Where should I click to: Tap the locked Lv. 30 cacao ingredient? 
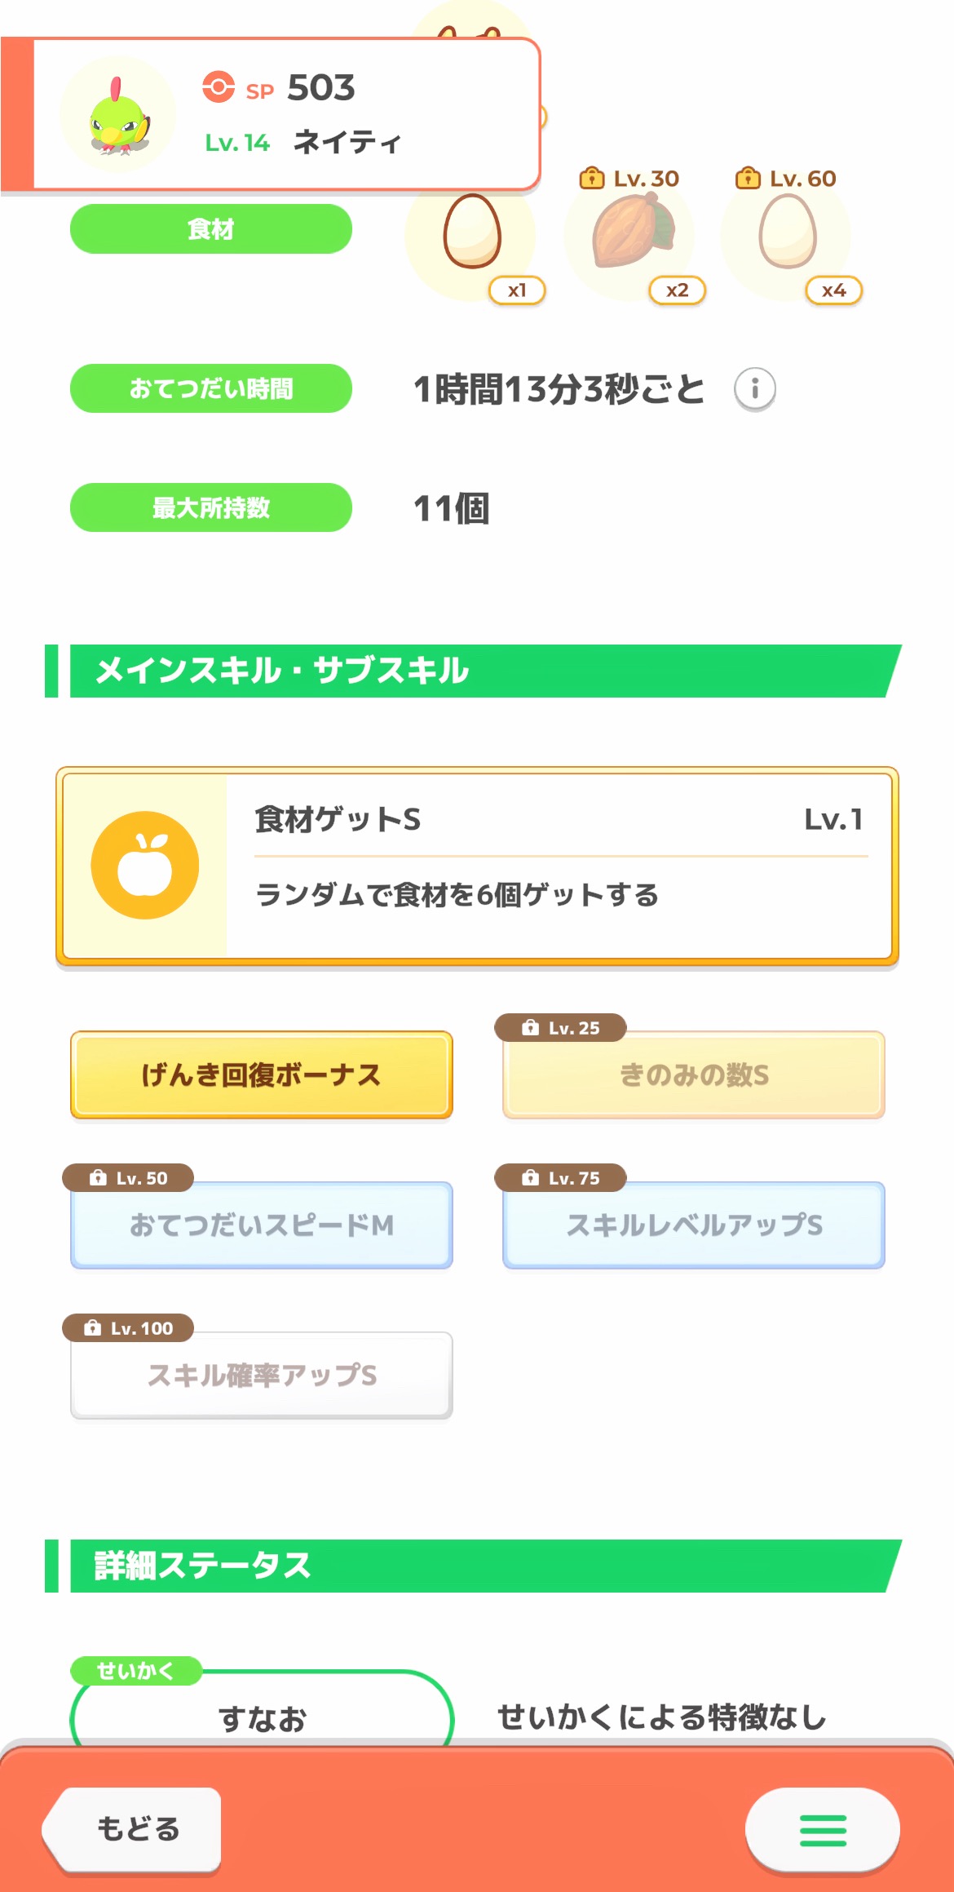click(630, 233)
